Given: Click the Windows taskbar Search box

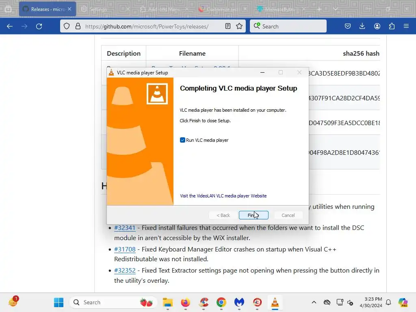Looking at the screenshot, I should click(x=113, y=302).
